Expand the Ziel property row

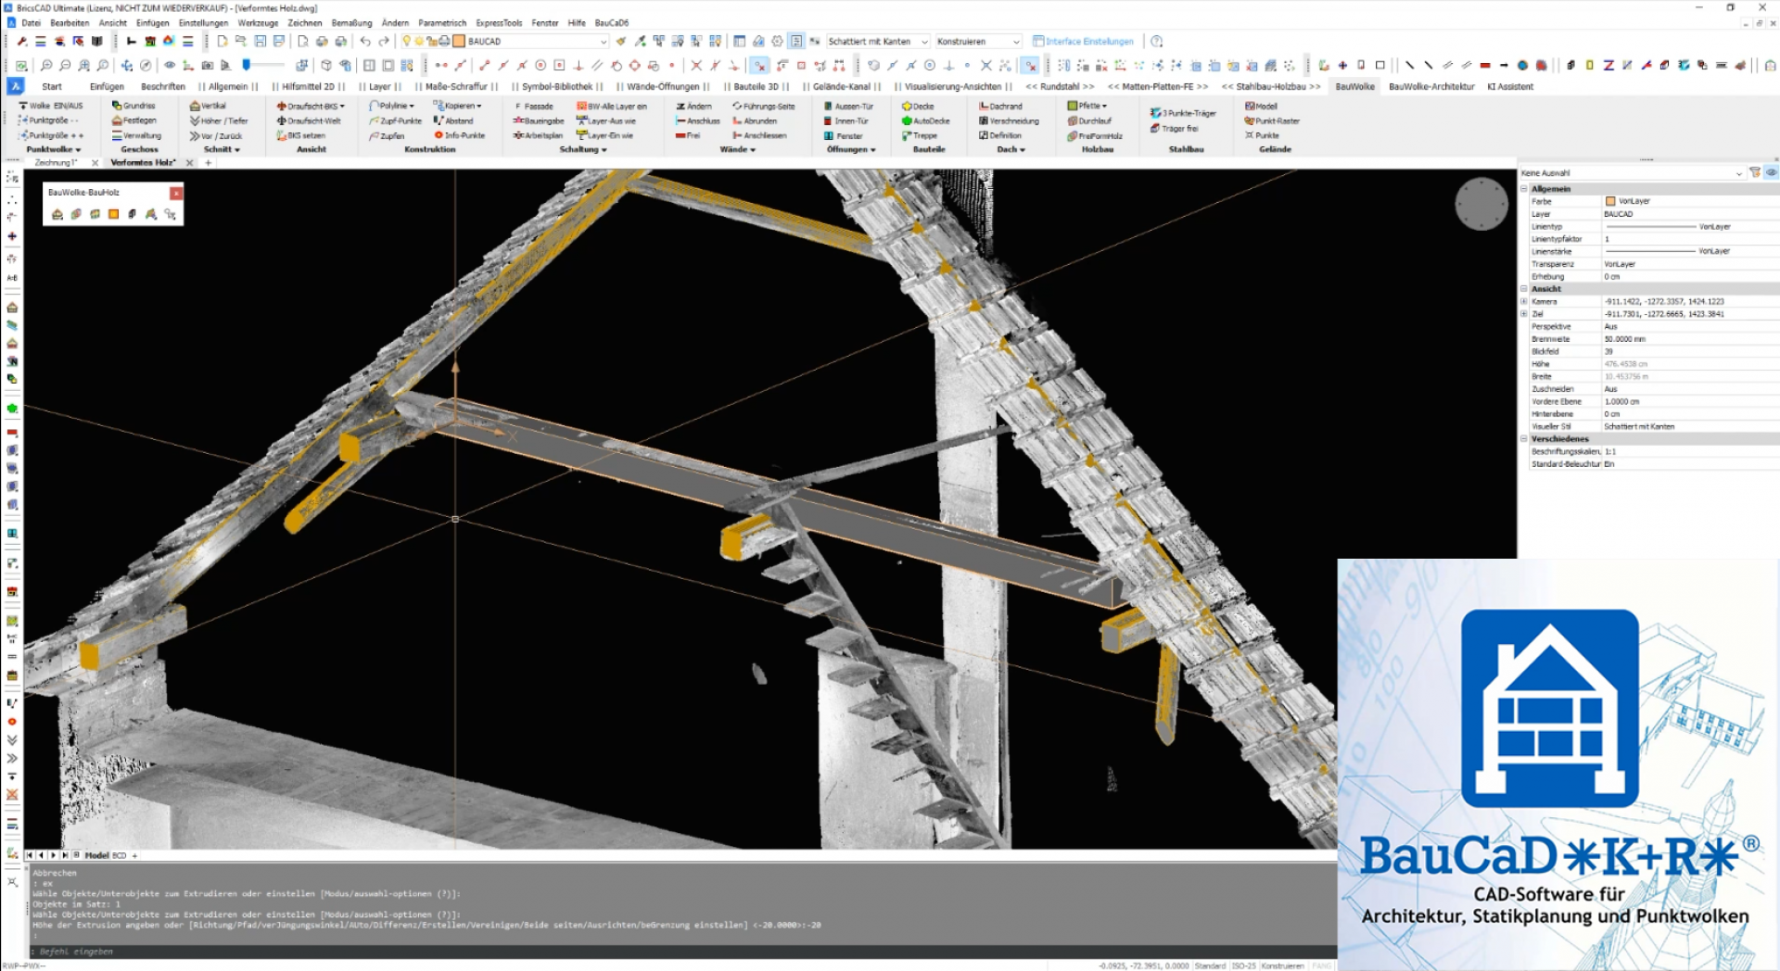1523,313
